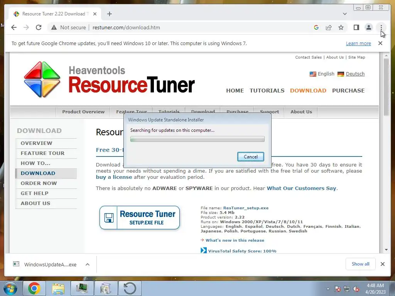Switch site language to Deutsch

355,74
